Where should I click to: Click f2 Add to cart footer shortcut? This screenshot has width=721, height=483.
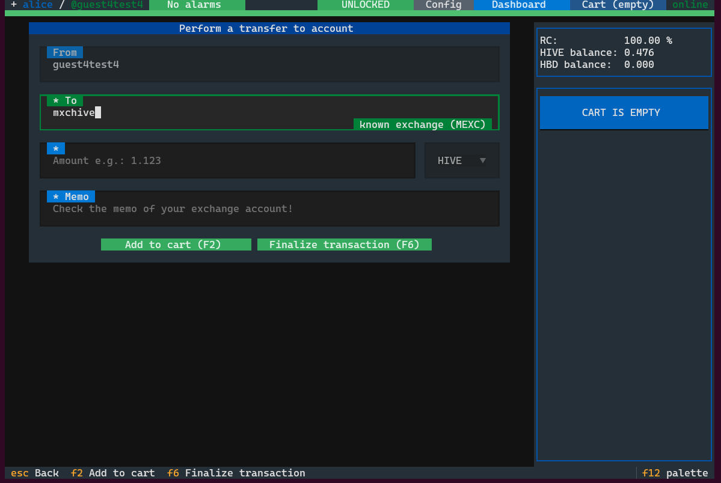[112, 473]
